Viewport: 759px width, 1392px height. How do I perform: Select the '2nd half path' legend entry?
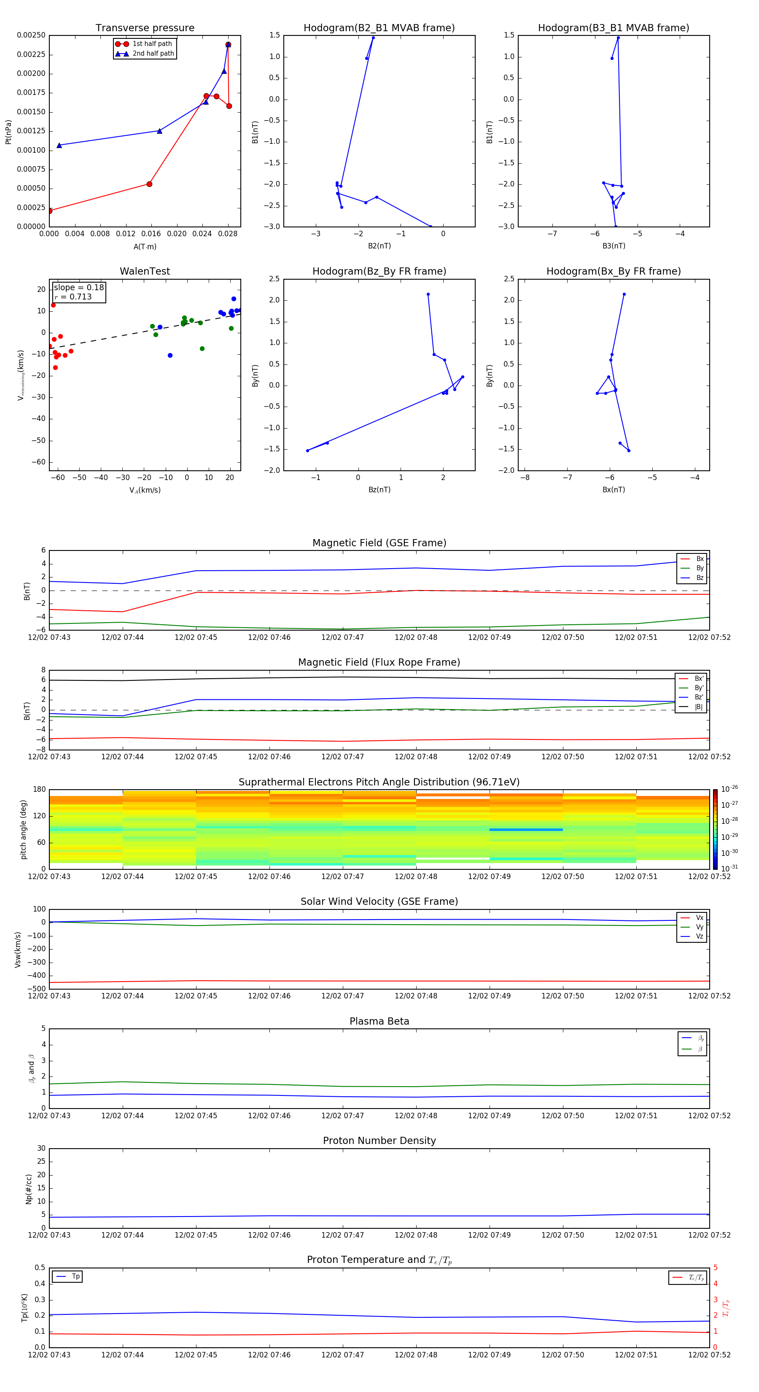tap(145, 54)
